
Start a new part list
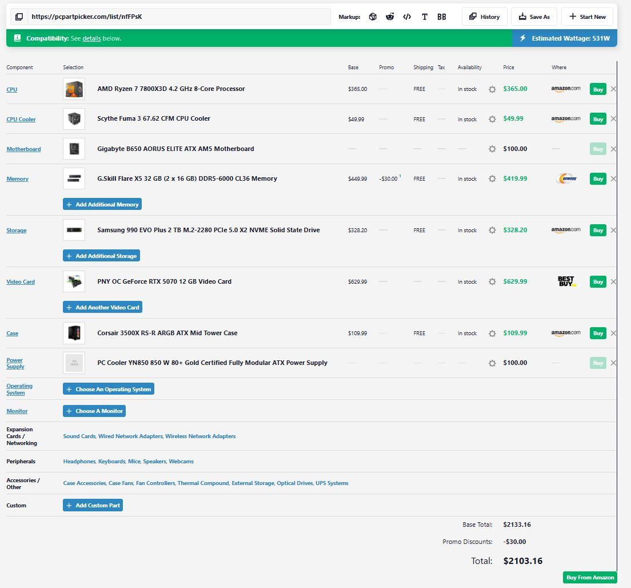click(x=587, y=17)
